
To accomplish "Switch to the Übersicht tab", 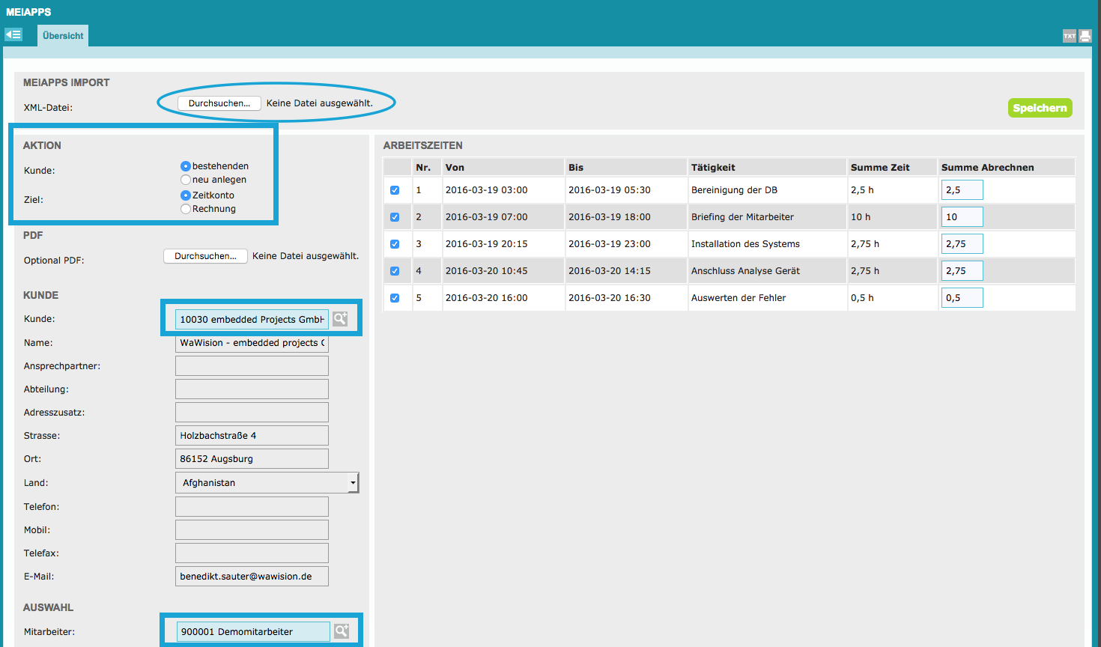I will point(63,36).
